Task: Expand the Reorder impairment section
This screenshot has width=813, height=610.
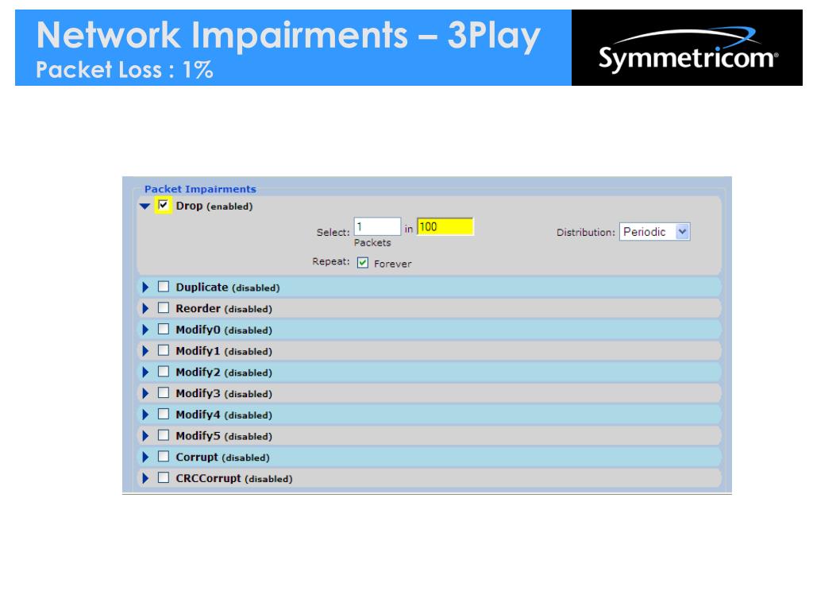Action: pos(145,308)
